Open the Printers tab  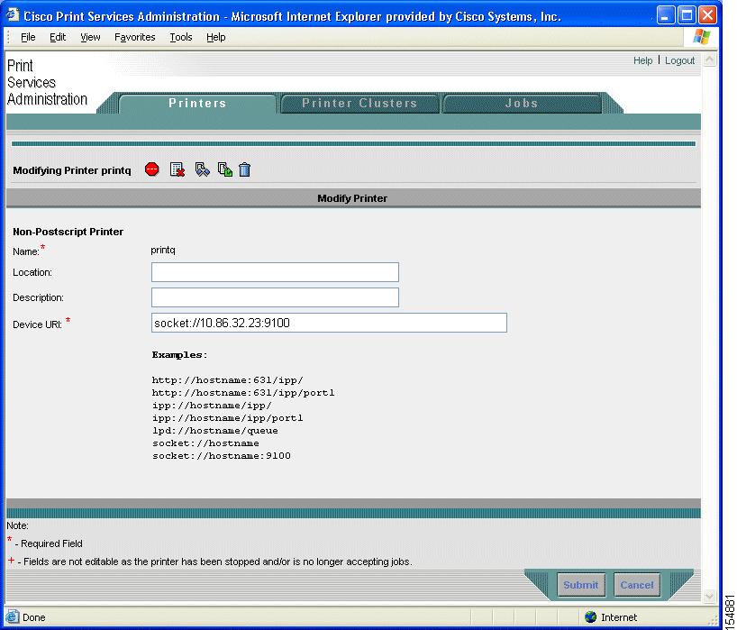point(197,104)
